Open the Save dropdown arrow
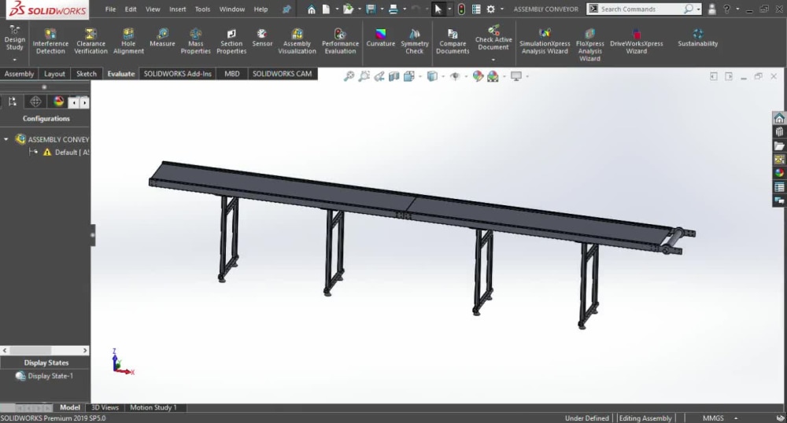Screen dimensions: 787x423 click(x=382, y=9)
